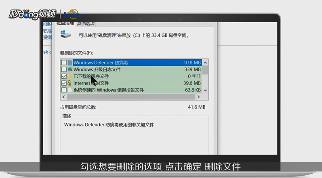Select the Internet 临时文件 row
The image size is (322, 178).
point(131,83)
